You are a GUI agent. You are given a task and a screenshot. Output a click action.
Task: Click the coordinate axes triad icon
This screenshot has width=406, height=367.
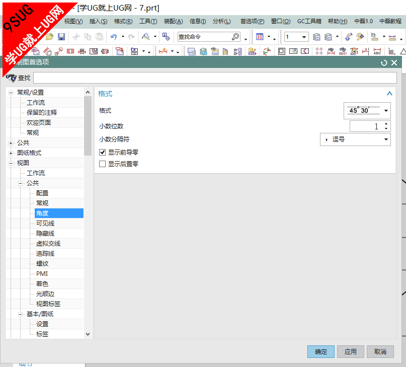click(267, 51)
